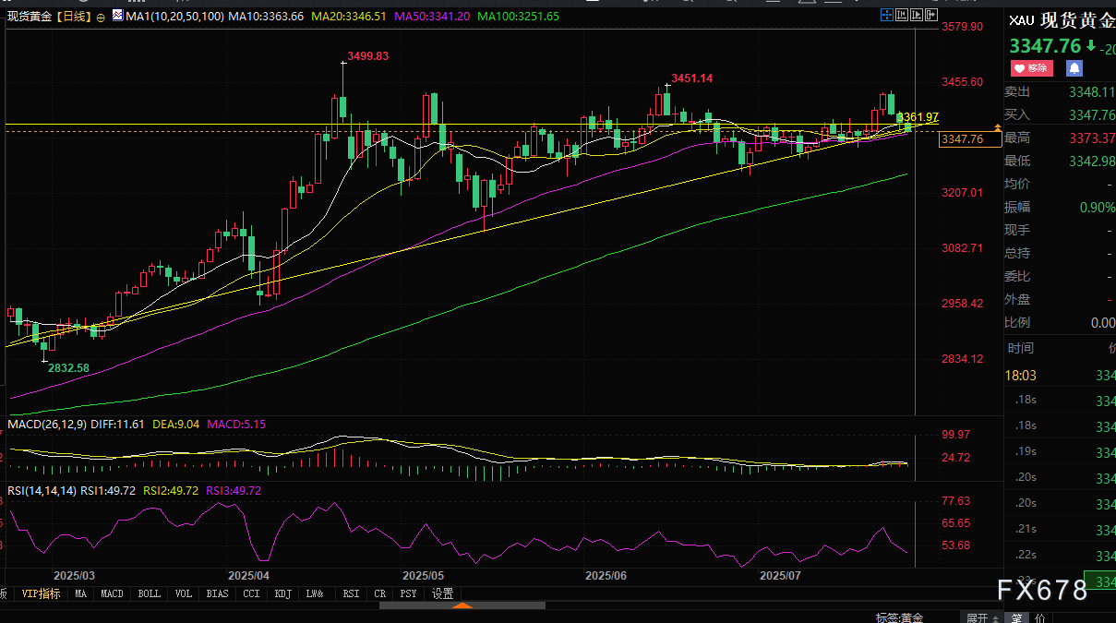This screenshot has height=623, width=1116.
Task: Remove gold from favorites via 移除
Action: 1032,68
